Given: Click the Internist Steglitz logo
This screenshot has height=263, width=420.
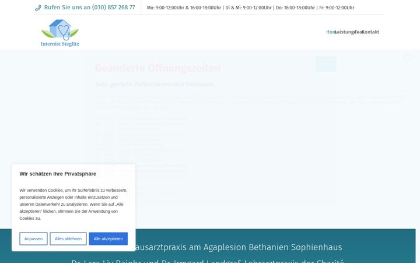Looking at the screenshot, I should [60, 33].
